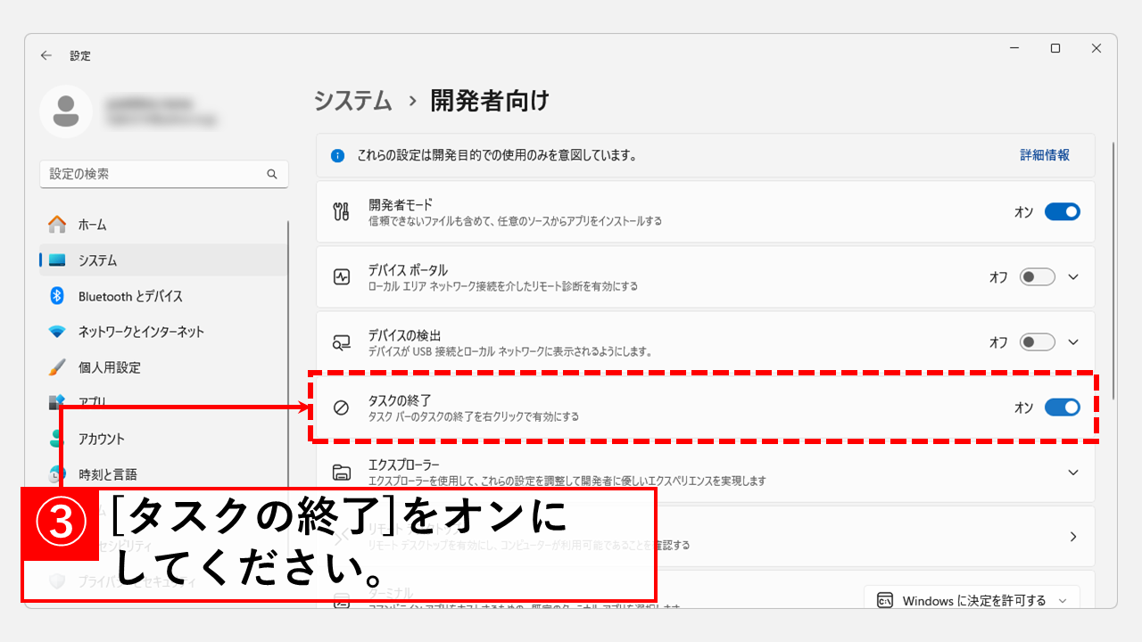The width and height of the screenshot is (1142, 642).
Task: Click the デバイスの検出 icon
Action: pyautogui.click(x=341, y=342)
